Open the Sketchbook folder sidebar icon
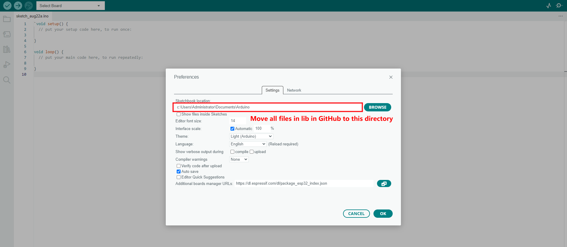 tap(7, 19)
